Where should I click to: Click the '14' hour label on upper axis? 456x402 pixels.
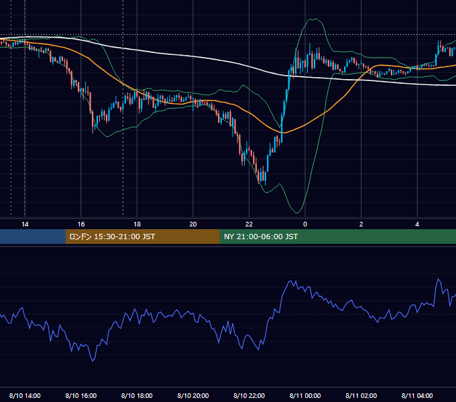click(25, 224)
